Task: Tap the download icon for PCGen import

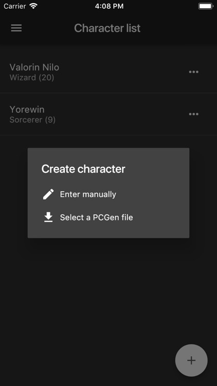Action: coord(48,217)
